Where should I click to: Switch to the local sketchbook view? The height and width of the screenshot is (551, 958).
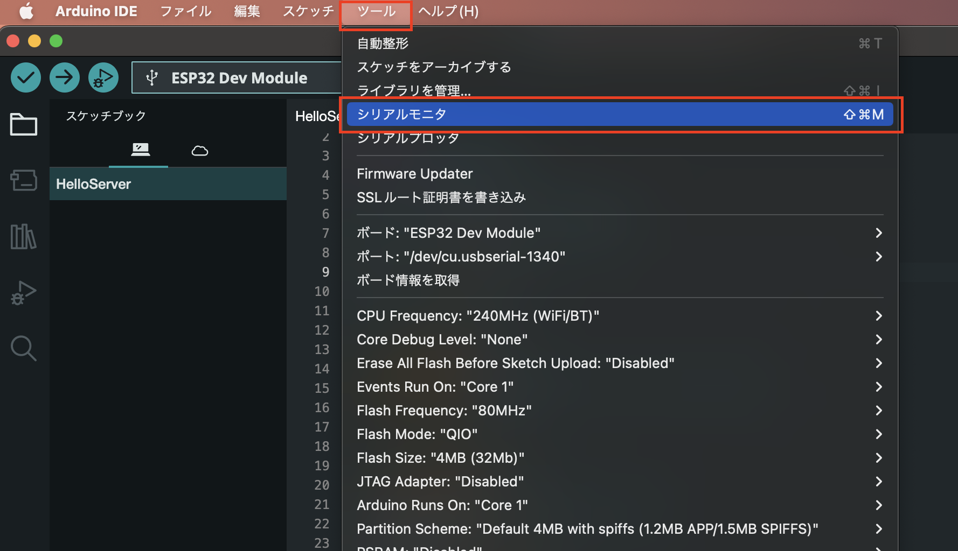pyautogui.click(x=138, y=151)
